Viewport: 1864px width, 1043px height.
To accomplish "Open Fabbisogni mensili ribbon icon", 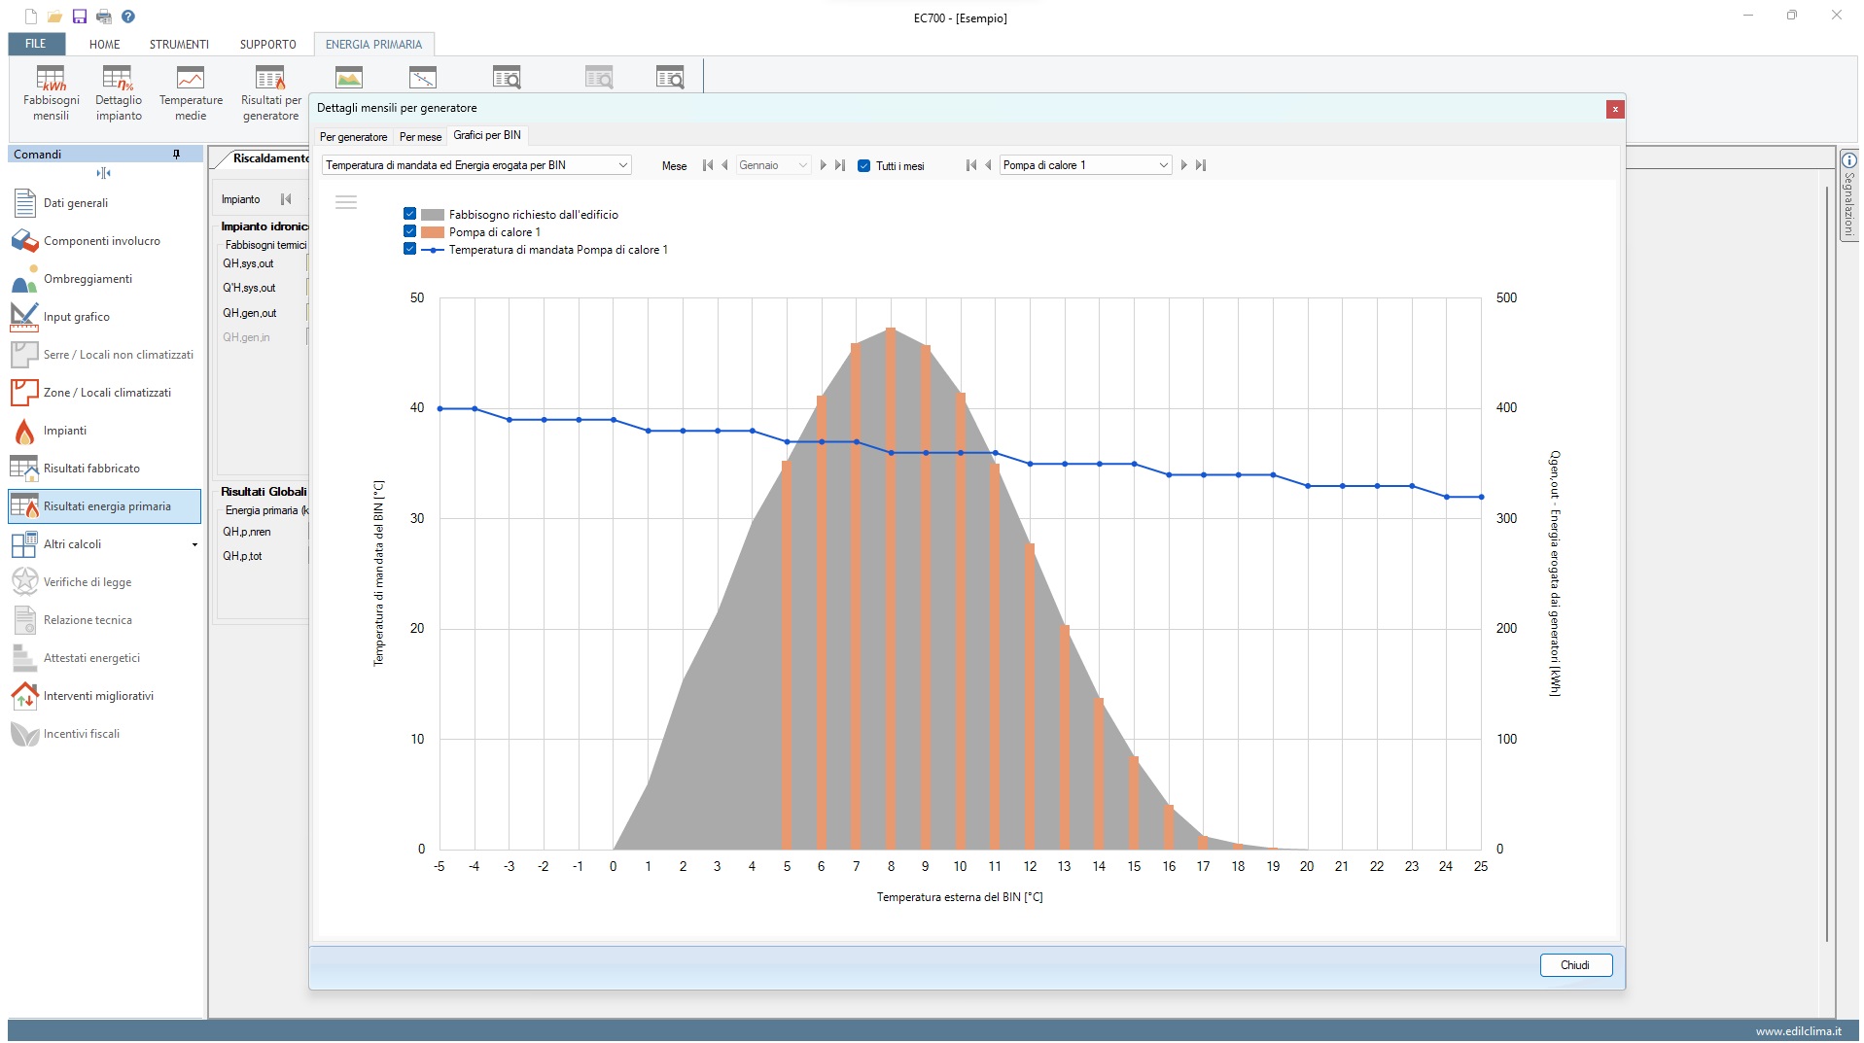I will pos(51,93).
